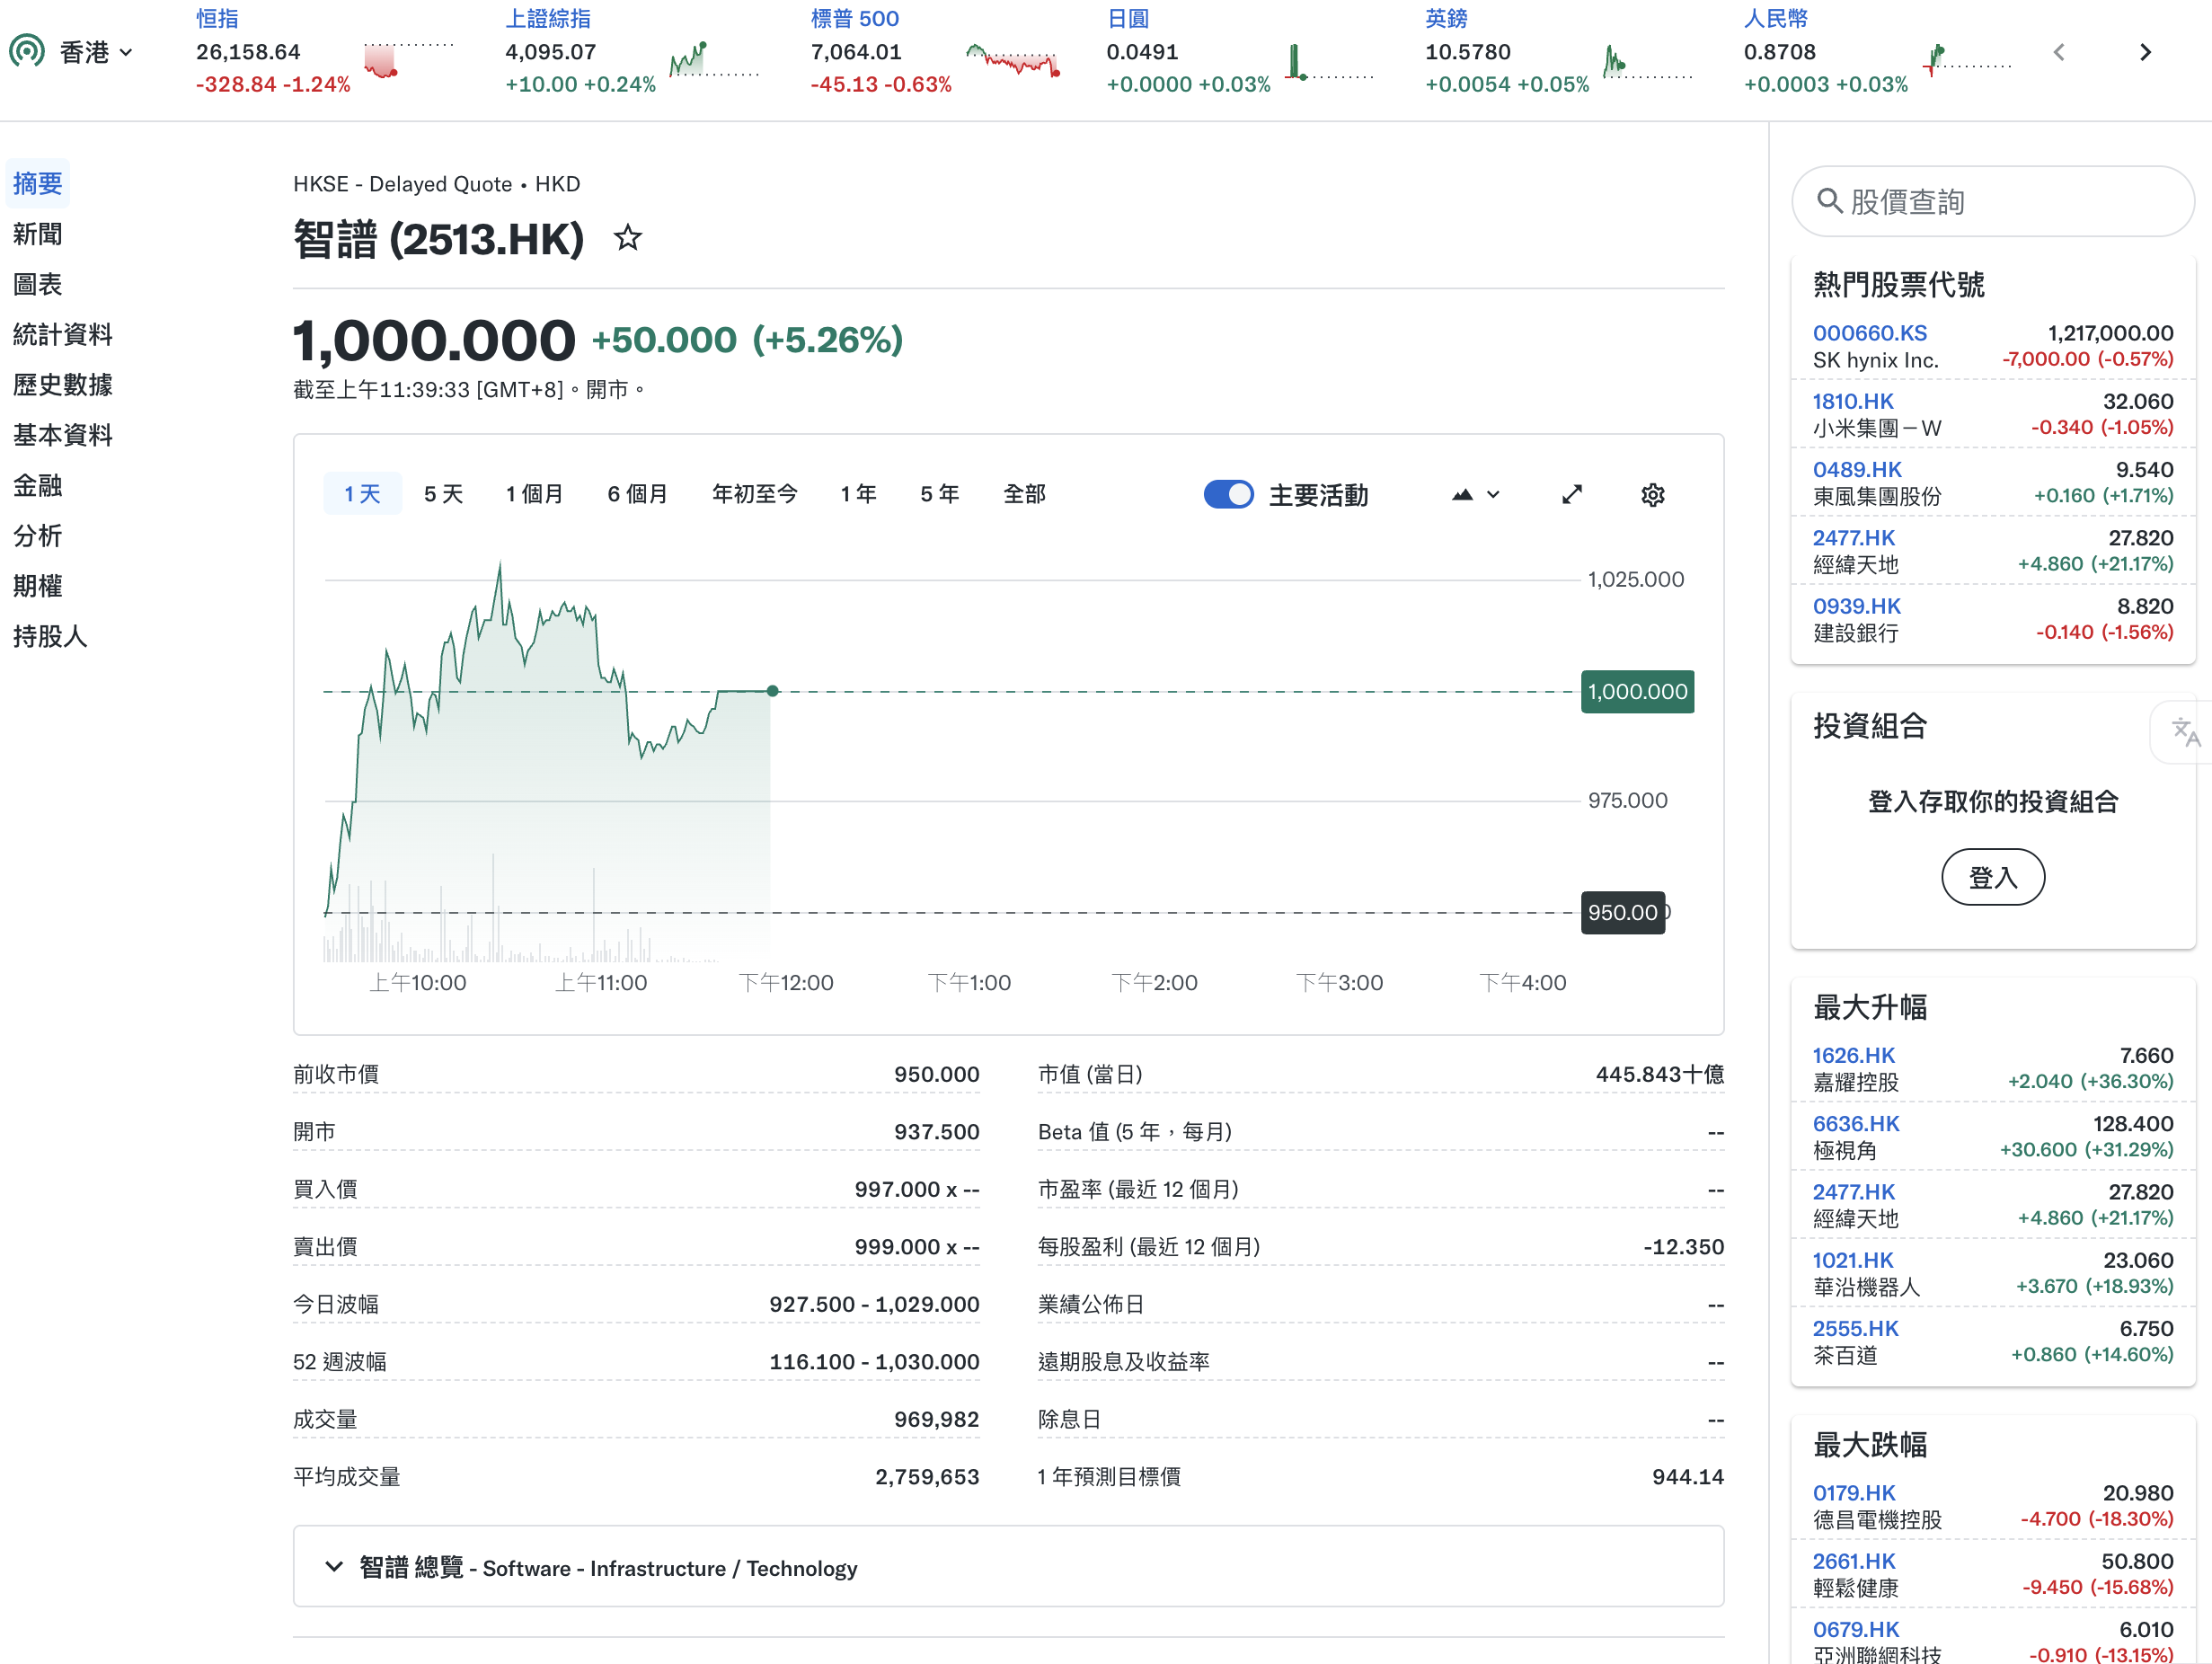Screen dimensions: 2212x1664
Task: Add 智譜 to watchlist with star icon
Action: [627, 238]
